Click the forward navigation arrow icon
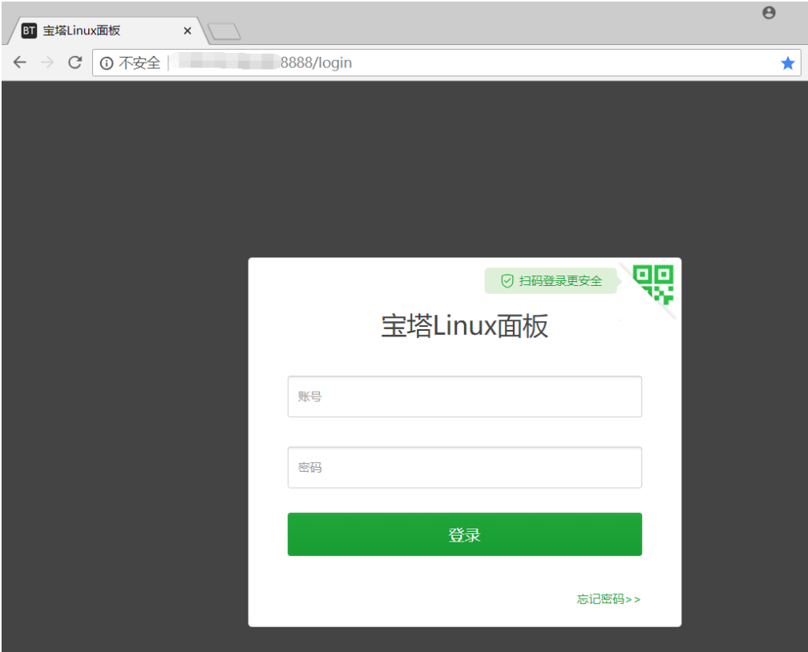The image size is (808, 652). pyautogui.click(x=46, y=62)
